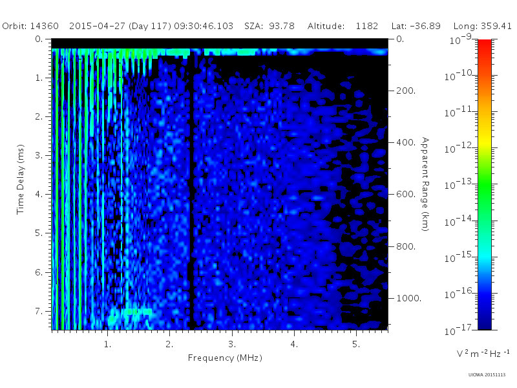
Task: Click the Frequency (MHz) axis label
Action: [x=225, y=358]
